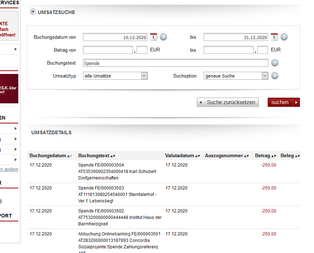This screenshot has height=253, width=314.
Task: Open the Suchoption dropdown
Action: click(236, 76)
